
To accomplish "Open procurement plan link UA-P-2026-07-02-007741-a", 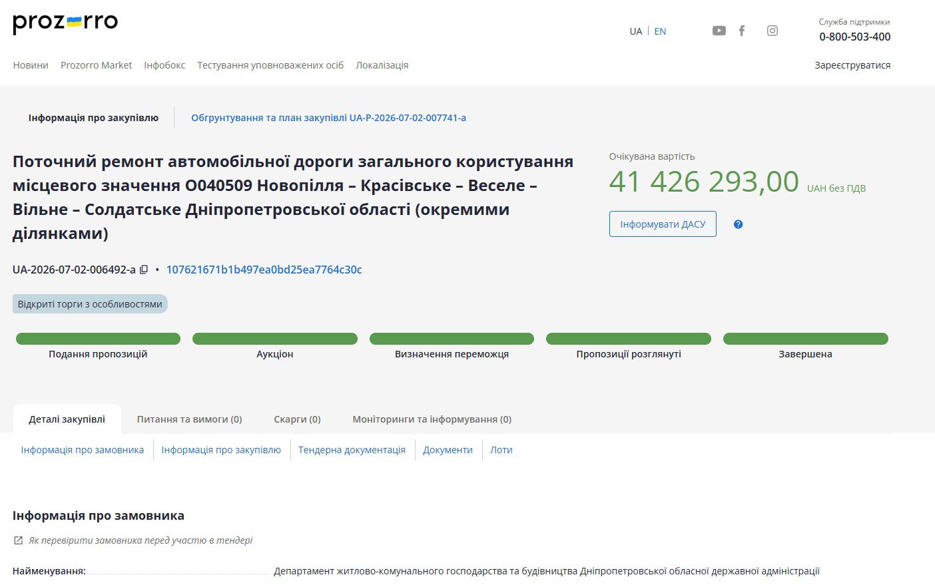I will 328,118.
